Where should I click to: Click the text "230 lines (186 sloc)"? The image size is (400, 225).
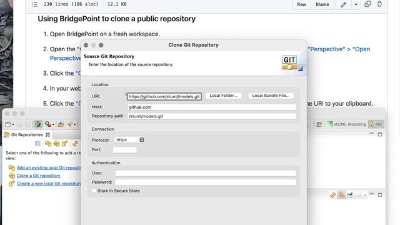(71, 4)
